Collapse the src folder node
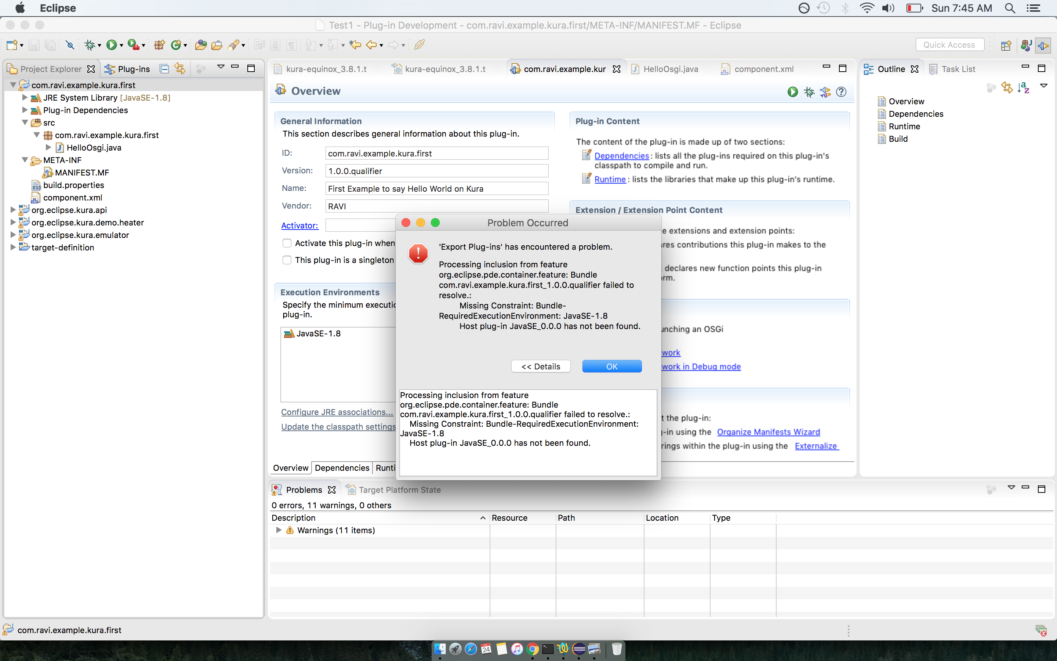Screen dimensions: 1057x661 (x=25, y=122)
